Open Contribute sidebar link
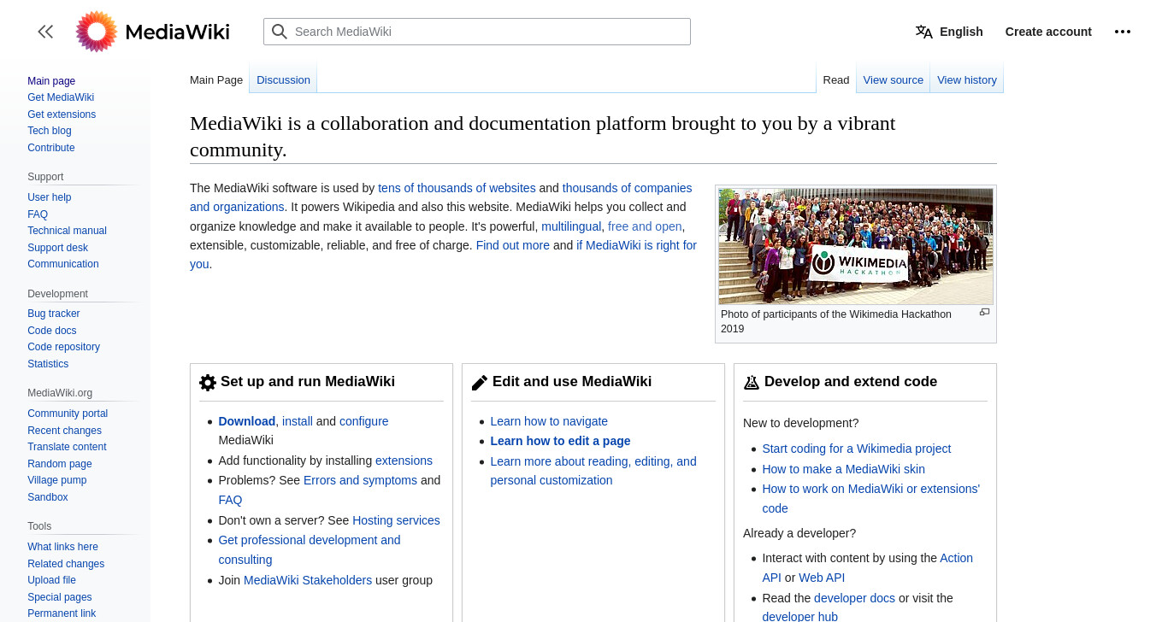 (51, 148)
